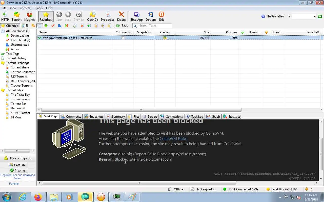Select DHT Torrents in sidebar
The width and height of the screenshot is (324, 202).
pyautogui.click(x=23, y=81)
